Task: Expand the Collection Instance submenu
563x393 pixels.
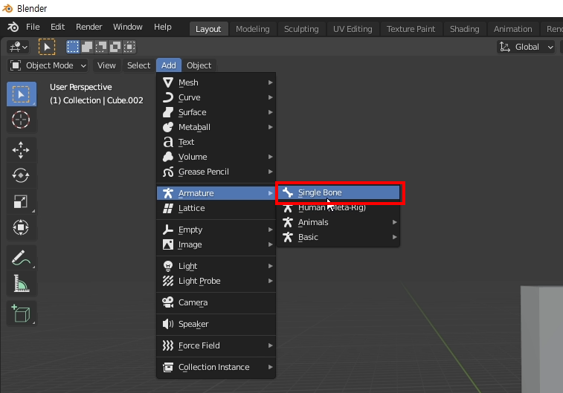Action: [x=216, y=367]
